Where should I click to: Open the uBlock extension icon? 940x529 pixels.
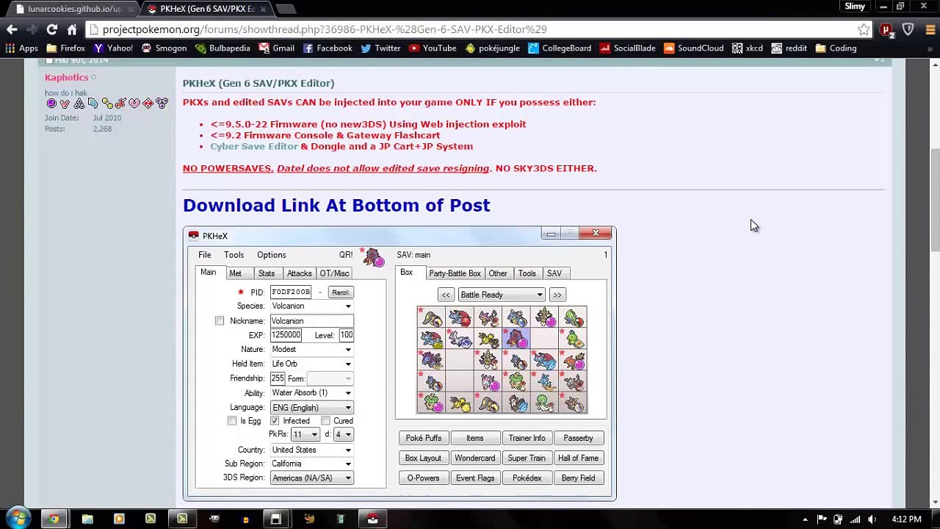(887, 29)
